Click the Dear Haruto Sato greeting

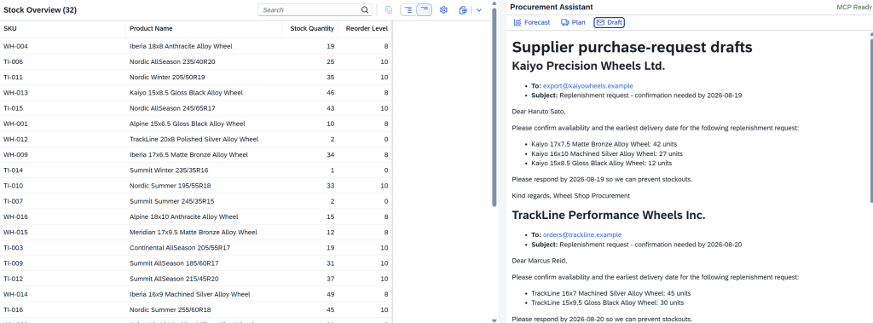pyautogui.click(x=539, y=112)
